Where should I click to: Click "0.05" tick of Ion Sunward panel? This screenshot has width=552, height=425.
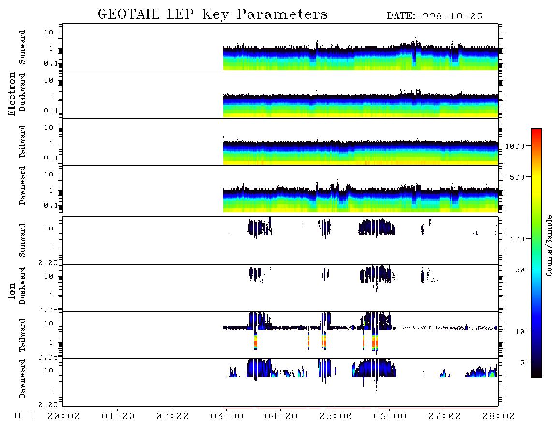tap(47, 263)
